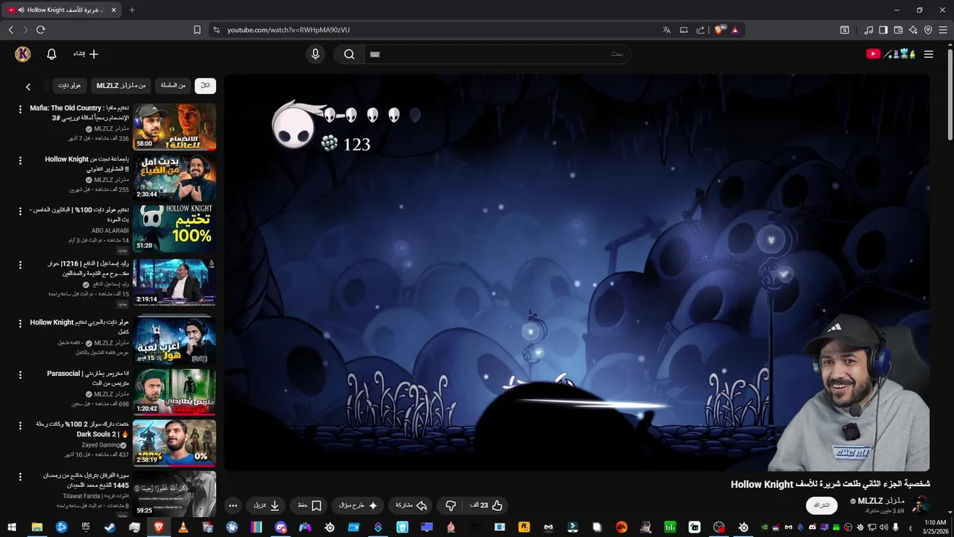
Task: Open Hollow Knight 100% thumbnail 51:20
Action: coord(174,228)
